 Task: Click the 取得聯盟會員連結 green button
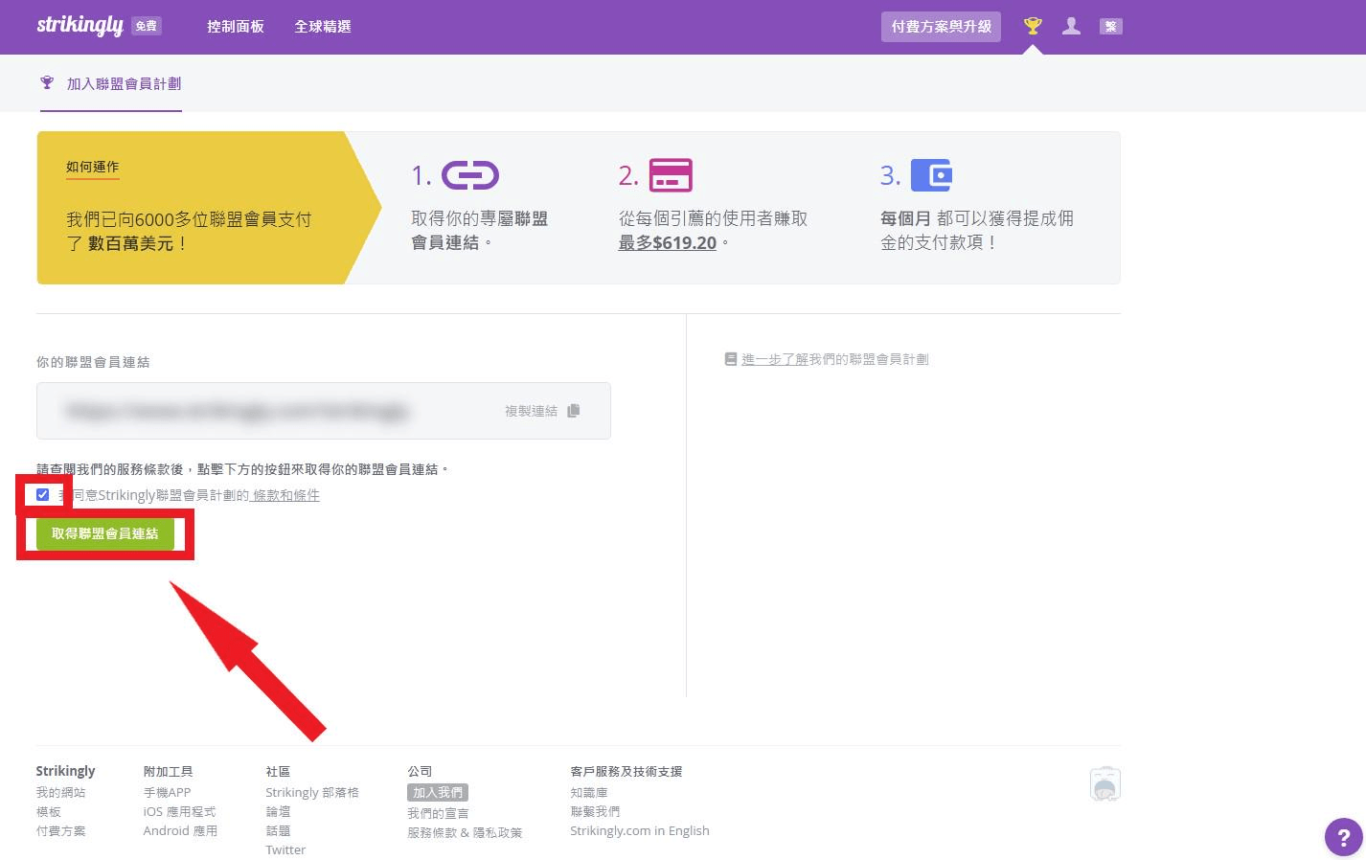coord(105,533)
